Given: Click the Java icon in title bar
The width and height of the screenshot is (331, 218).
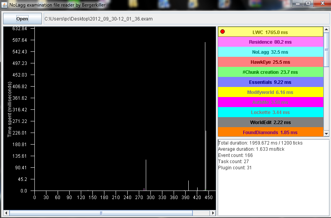Looking at the screenshot, I should pos(4,5).
